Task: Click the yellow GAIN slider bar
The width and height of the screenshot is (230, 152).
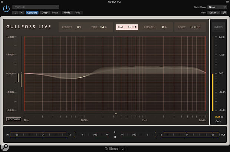Action: click(213, 92)
